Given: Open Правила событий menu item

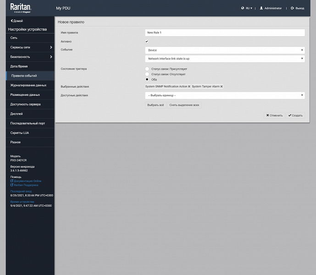Looking at the screenshot, I should pos(30,76).
